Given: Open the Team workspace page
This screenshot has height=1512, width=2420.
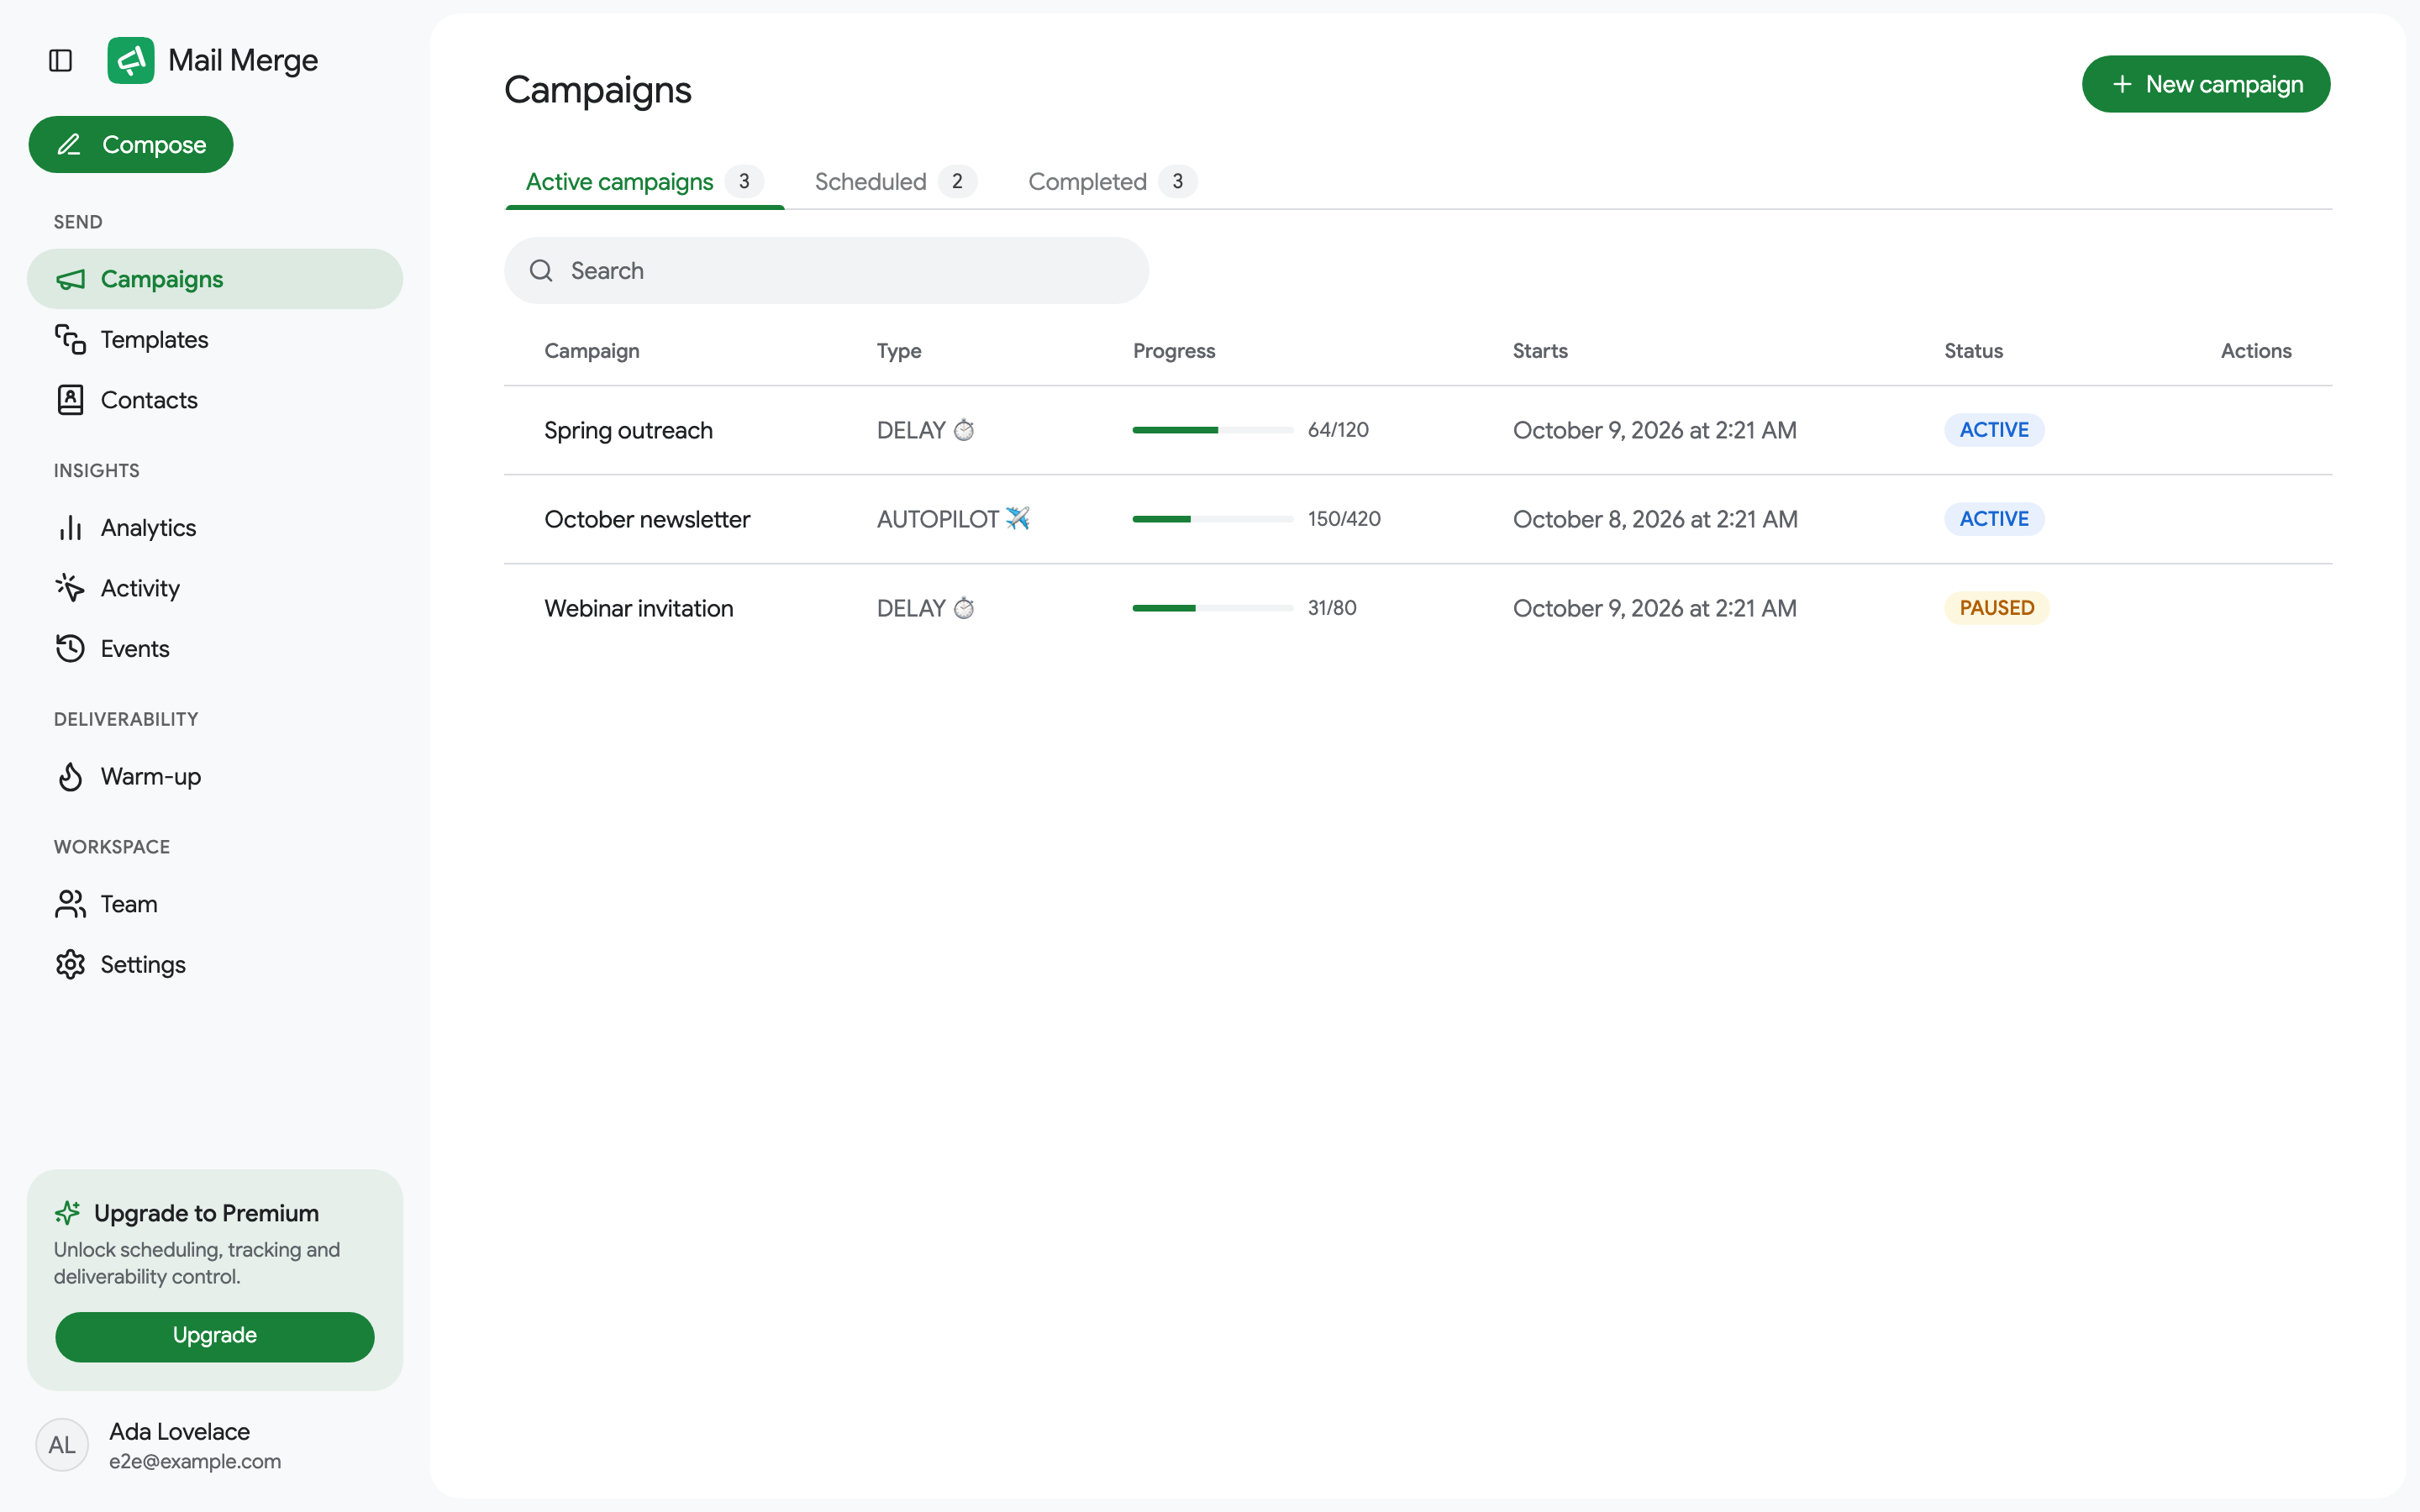Looking at the screenshot, I should click(x=215, y=904).
